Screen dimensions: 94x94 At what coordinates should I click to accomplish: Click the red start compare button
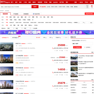(77, 47)
